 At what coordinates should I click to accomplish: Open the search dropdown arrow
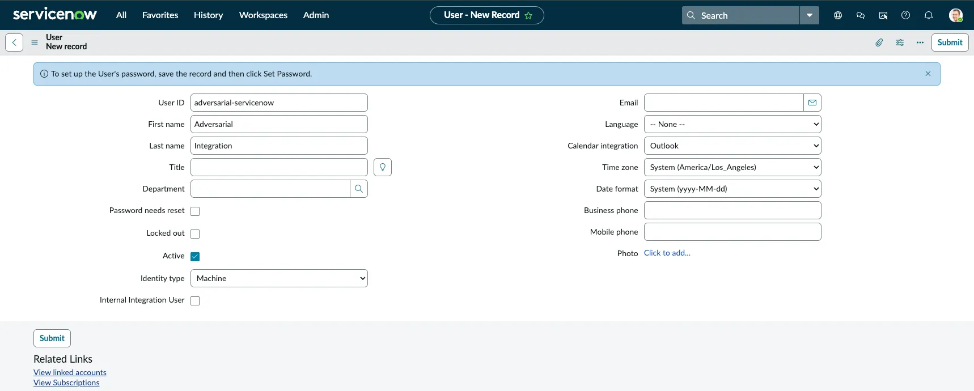[x=810, y=15]
